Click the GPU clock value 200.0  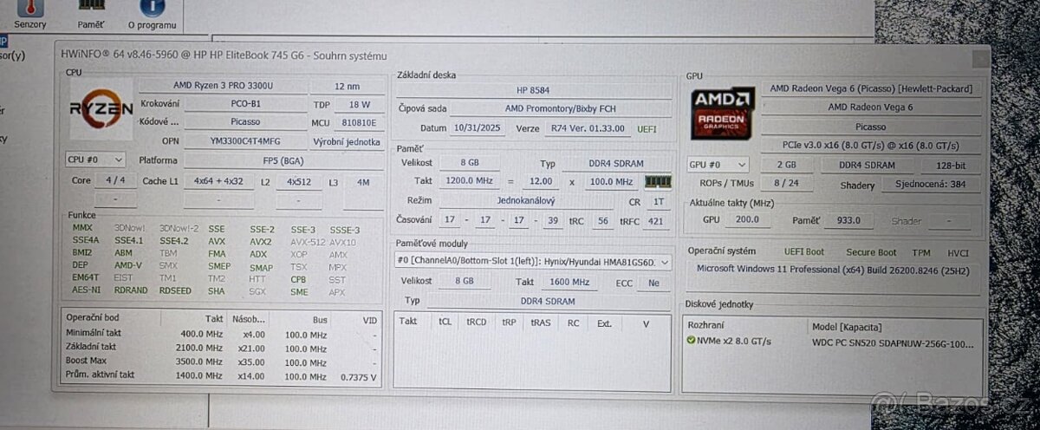click(747, 220)
